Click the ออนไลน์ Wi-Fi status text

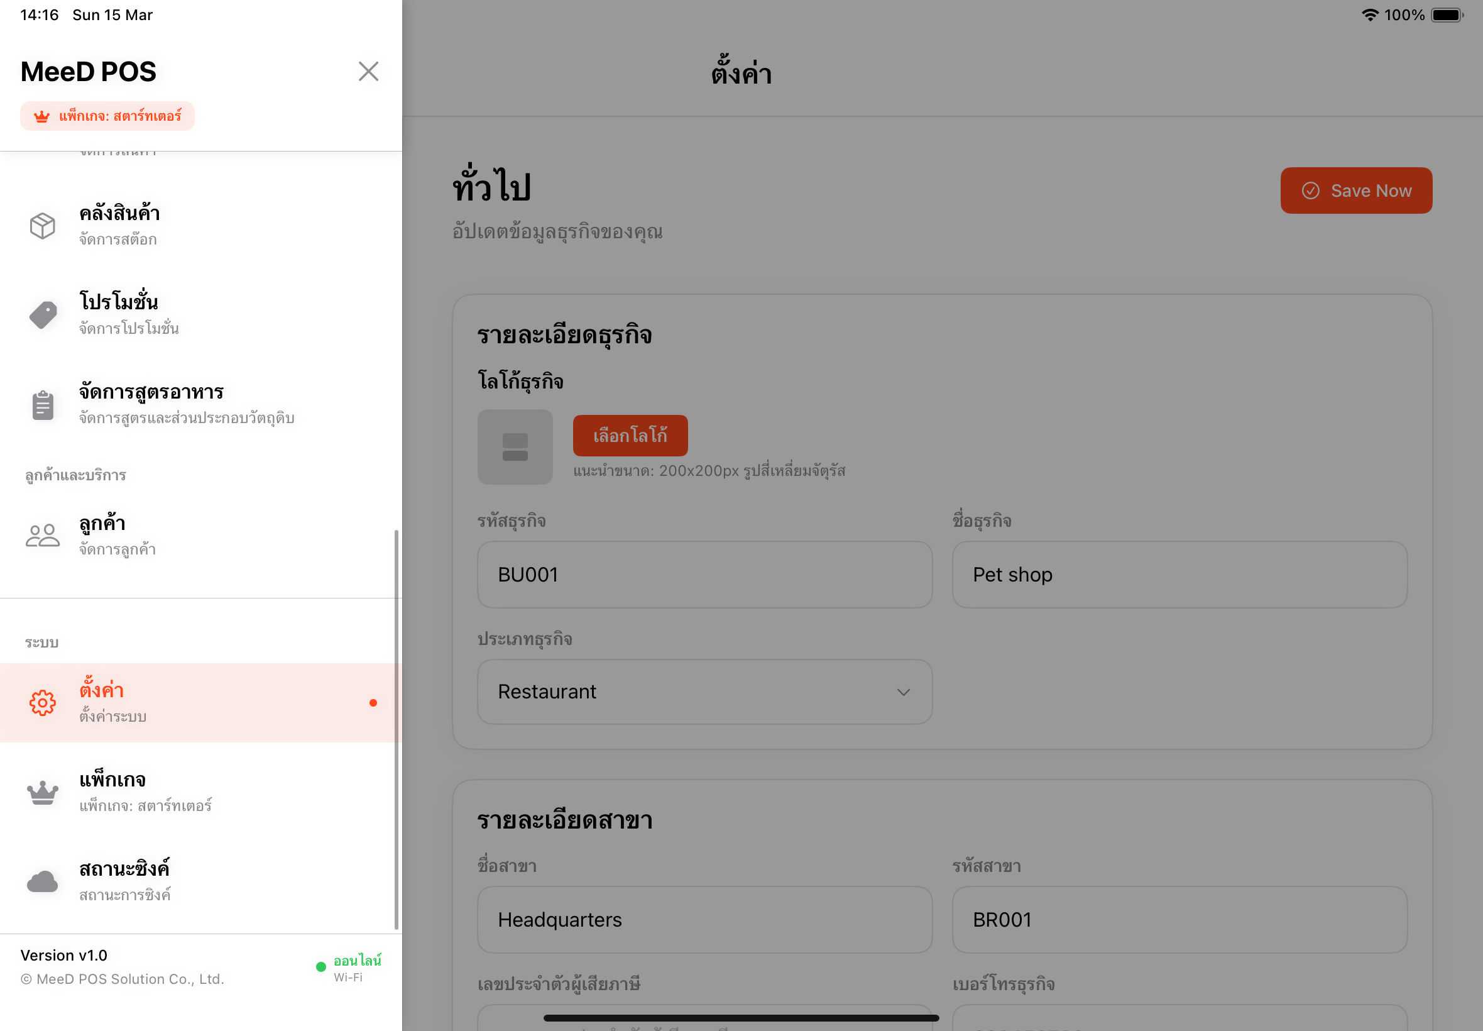coord(358,967)
